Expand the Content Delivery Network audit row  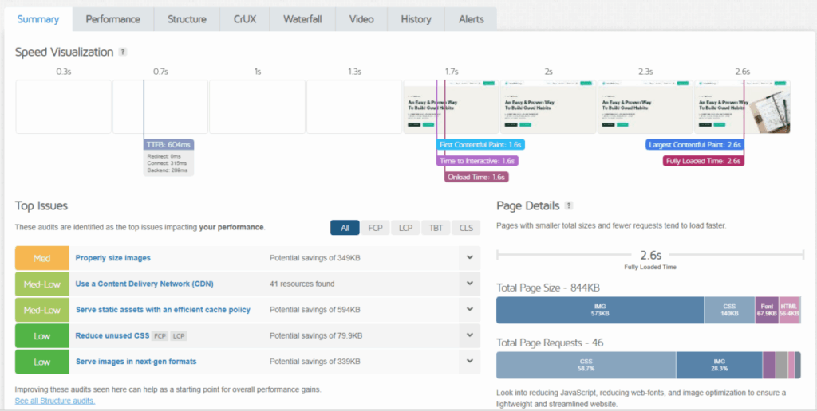[x=469, y=284]
